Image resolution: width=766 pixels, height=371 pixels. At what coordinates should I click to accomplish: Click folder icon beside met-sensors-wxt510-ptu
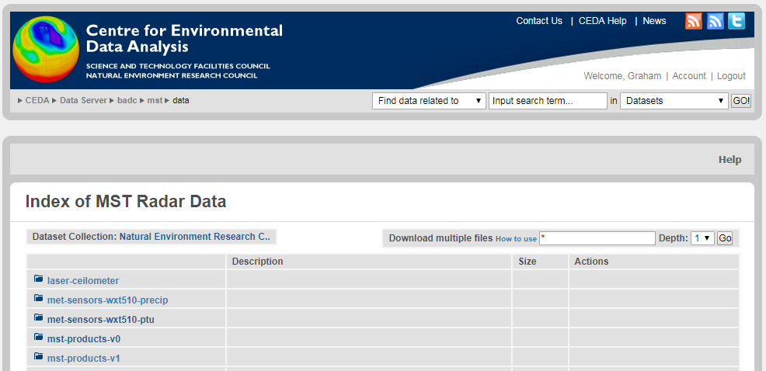(x=39, y=317)
